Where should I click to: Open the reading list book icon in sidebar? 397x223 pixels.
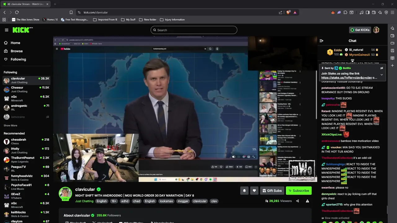click(x=392, y=58)
